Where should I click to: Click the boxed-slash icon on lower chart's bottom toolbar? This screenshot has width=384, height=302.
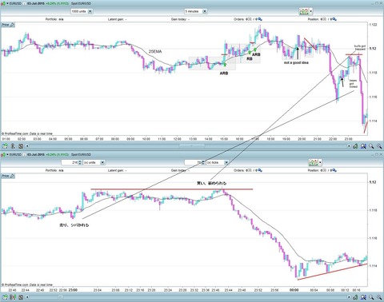(x=21, y=297)
